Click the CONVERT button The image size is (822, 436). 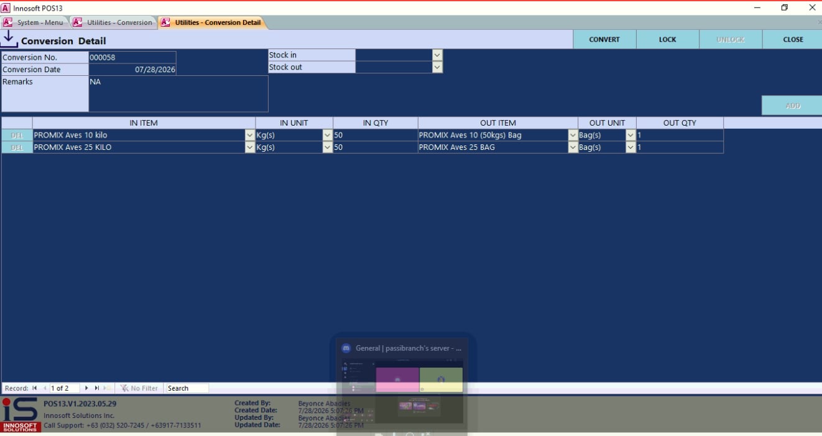pos(604,39)
